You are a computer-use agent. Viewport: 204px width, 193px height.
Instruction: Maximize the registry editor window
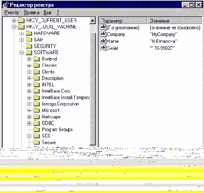[x=192, y=5]
